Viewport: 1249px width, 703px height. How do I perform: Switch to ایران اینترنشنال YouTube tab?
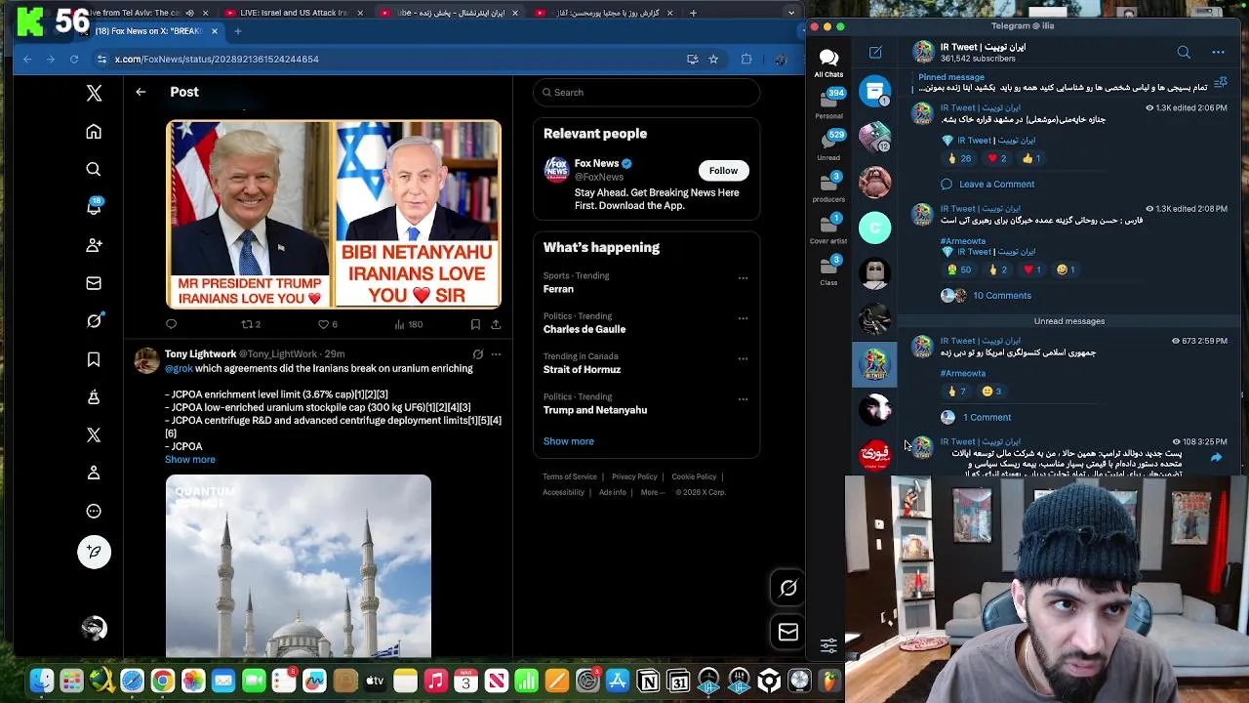tap(451, 13)
